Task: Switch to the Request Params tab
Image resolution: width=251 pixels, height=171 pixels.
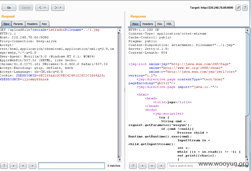Action: coord(18,24)
